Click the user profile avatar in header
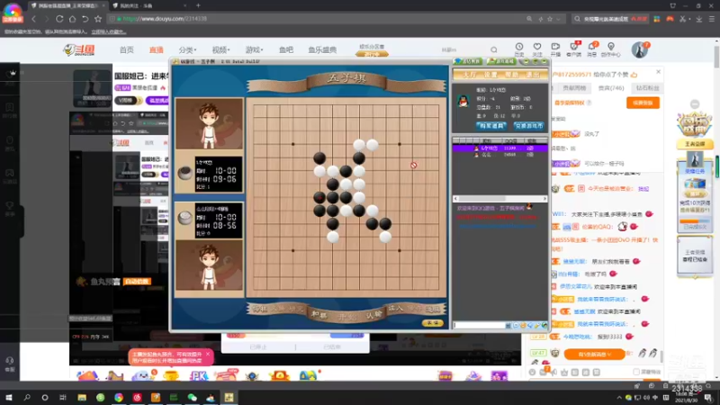 pos(639,49)
